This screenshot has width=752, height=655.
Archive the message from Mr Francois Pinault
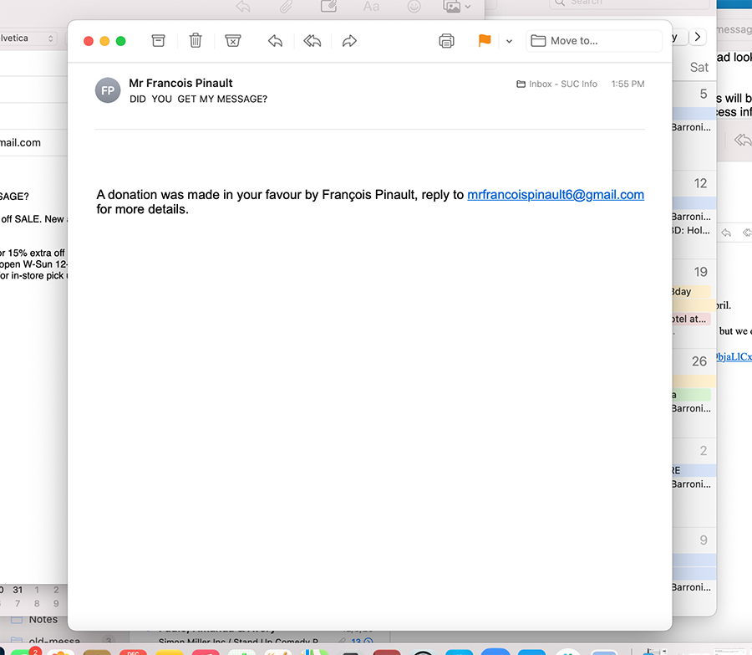click(x=158, y=41)
